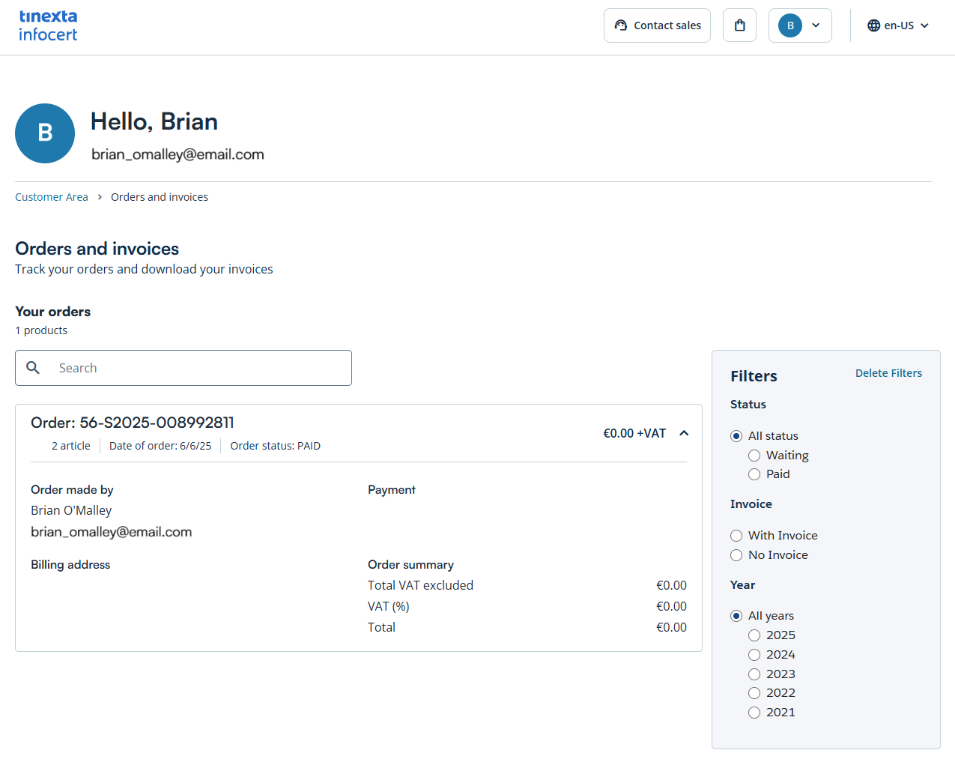Image resolution: width=955 pixels, height=768 pixels.
Task: Click the headset icon in Contact sales
Action: [x=620, y=25]
